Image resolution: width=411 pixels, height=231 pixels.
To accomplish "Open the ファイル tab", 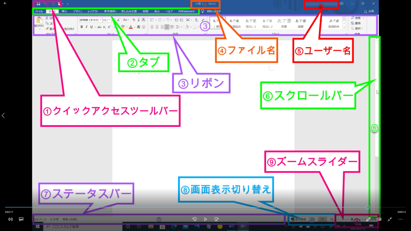I will point(39,11).
